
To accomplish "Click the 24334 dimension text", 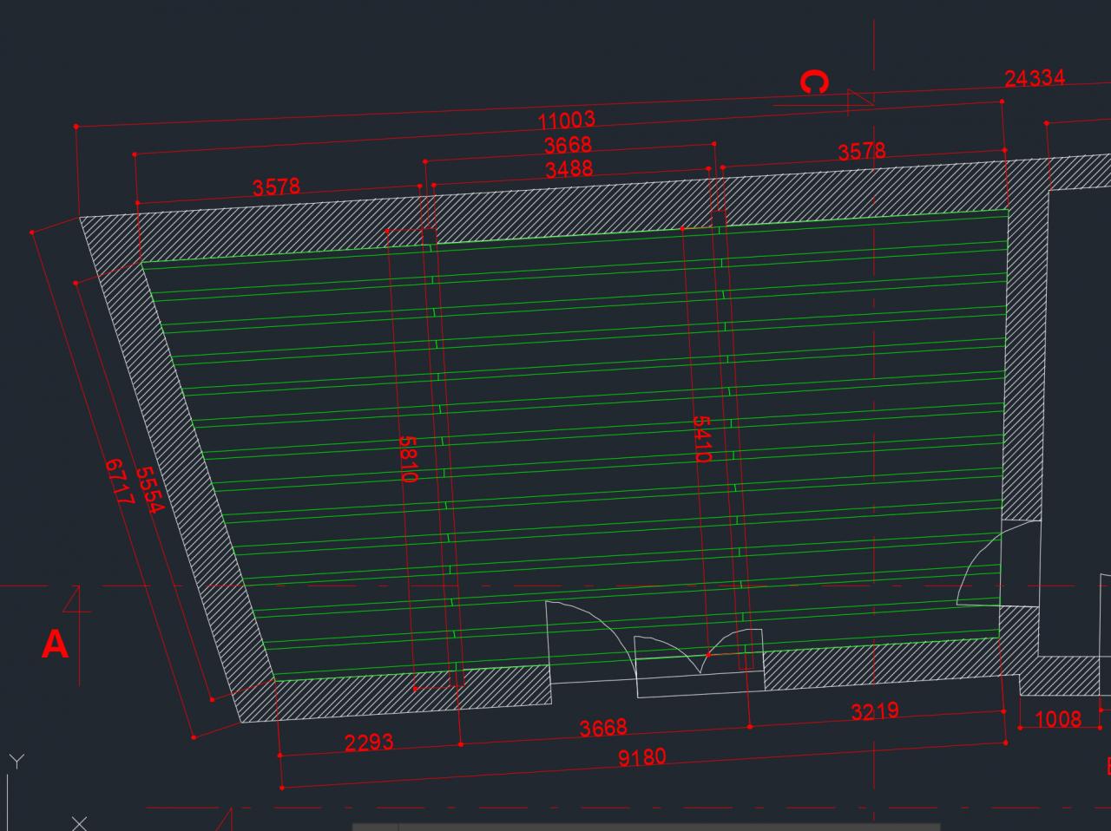I will (x=1035, y=78).
